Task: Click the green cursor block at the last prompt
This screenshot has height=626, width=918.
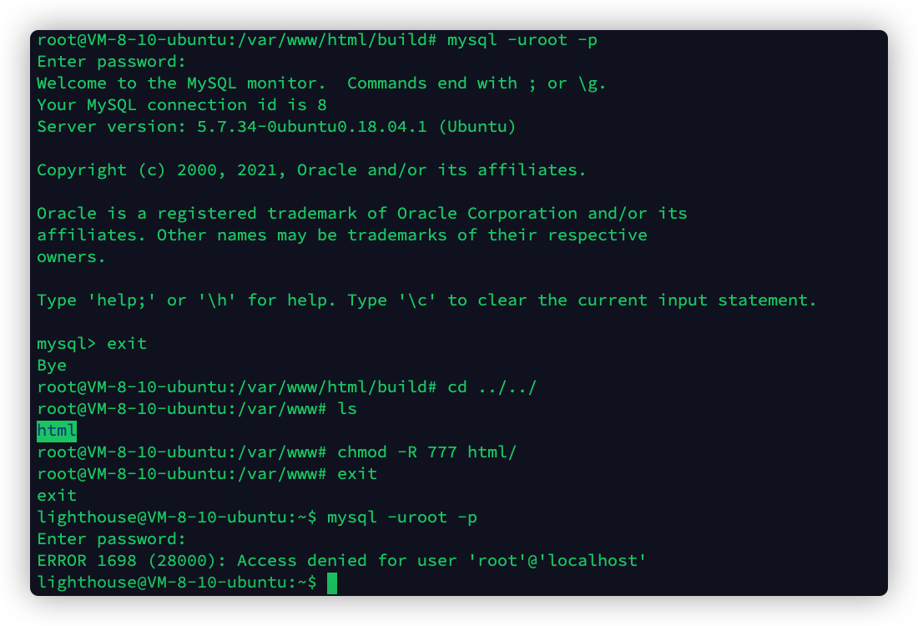Action: [x=332, y=582]
